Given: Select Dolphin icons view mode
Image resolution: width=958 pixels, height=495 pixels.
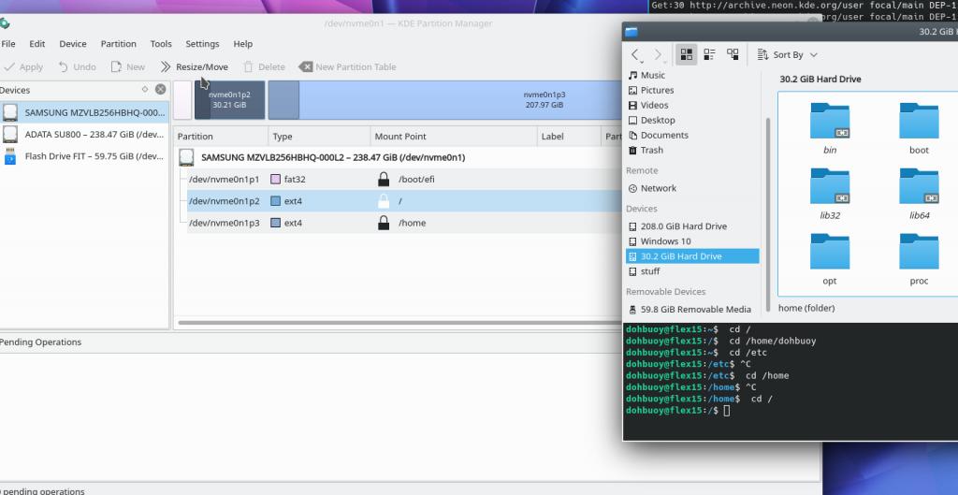Looking at the screenshot, I should (686, 55).
